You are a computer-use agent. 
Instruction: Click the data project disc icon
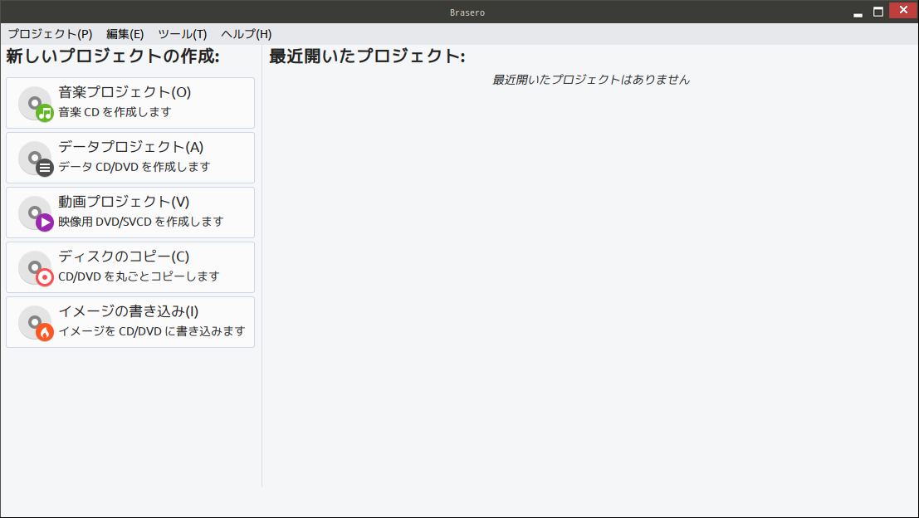(36, 159)
